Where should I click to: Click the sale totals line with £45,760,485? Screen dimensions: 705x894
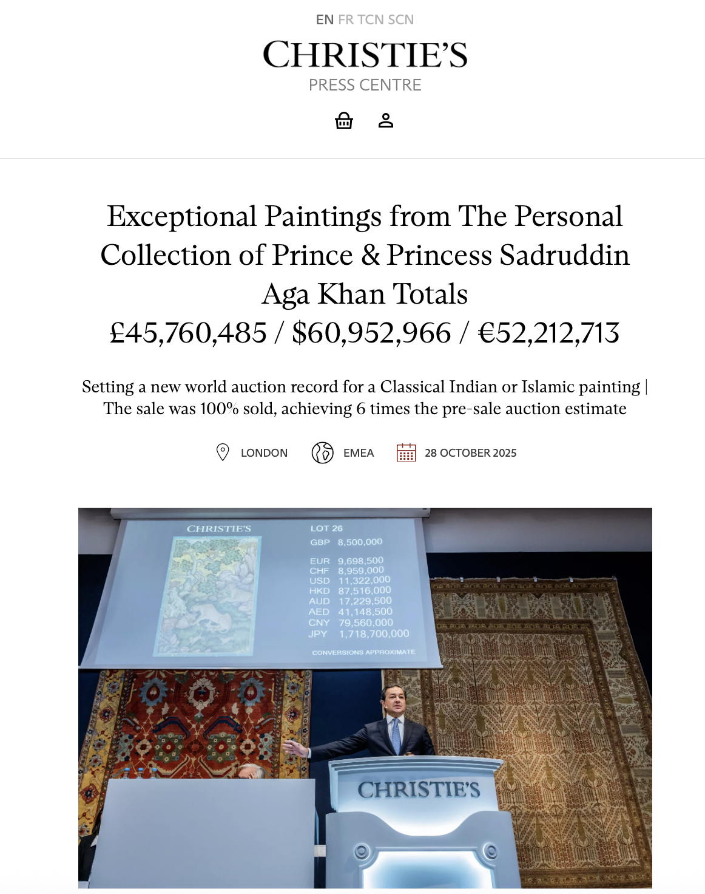pos(365,333)
